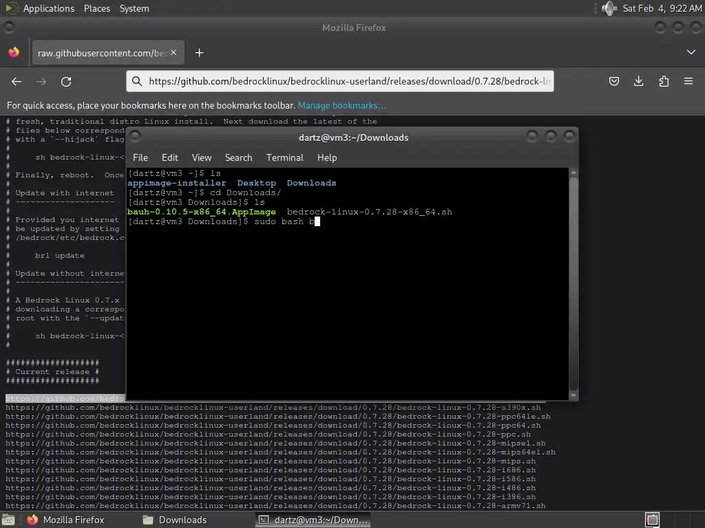This screenshot has width=705, height=528.
Task: Open the Save to Pocket icon
Action: click(x=613, y=81)
